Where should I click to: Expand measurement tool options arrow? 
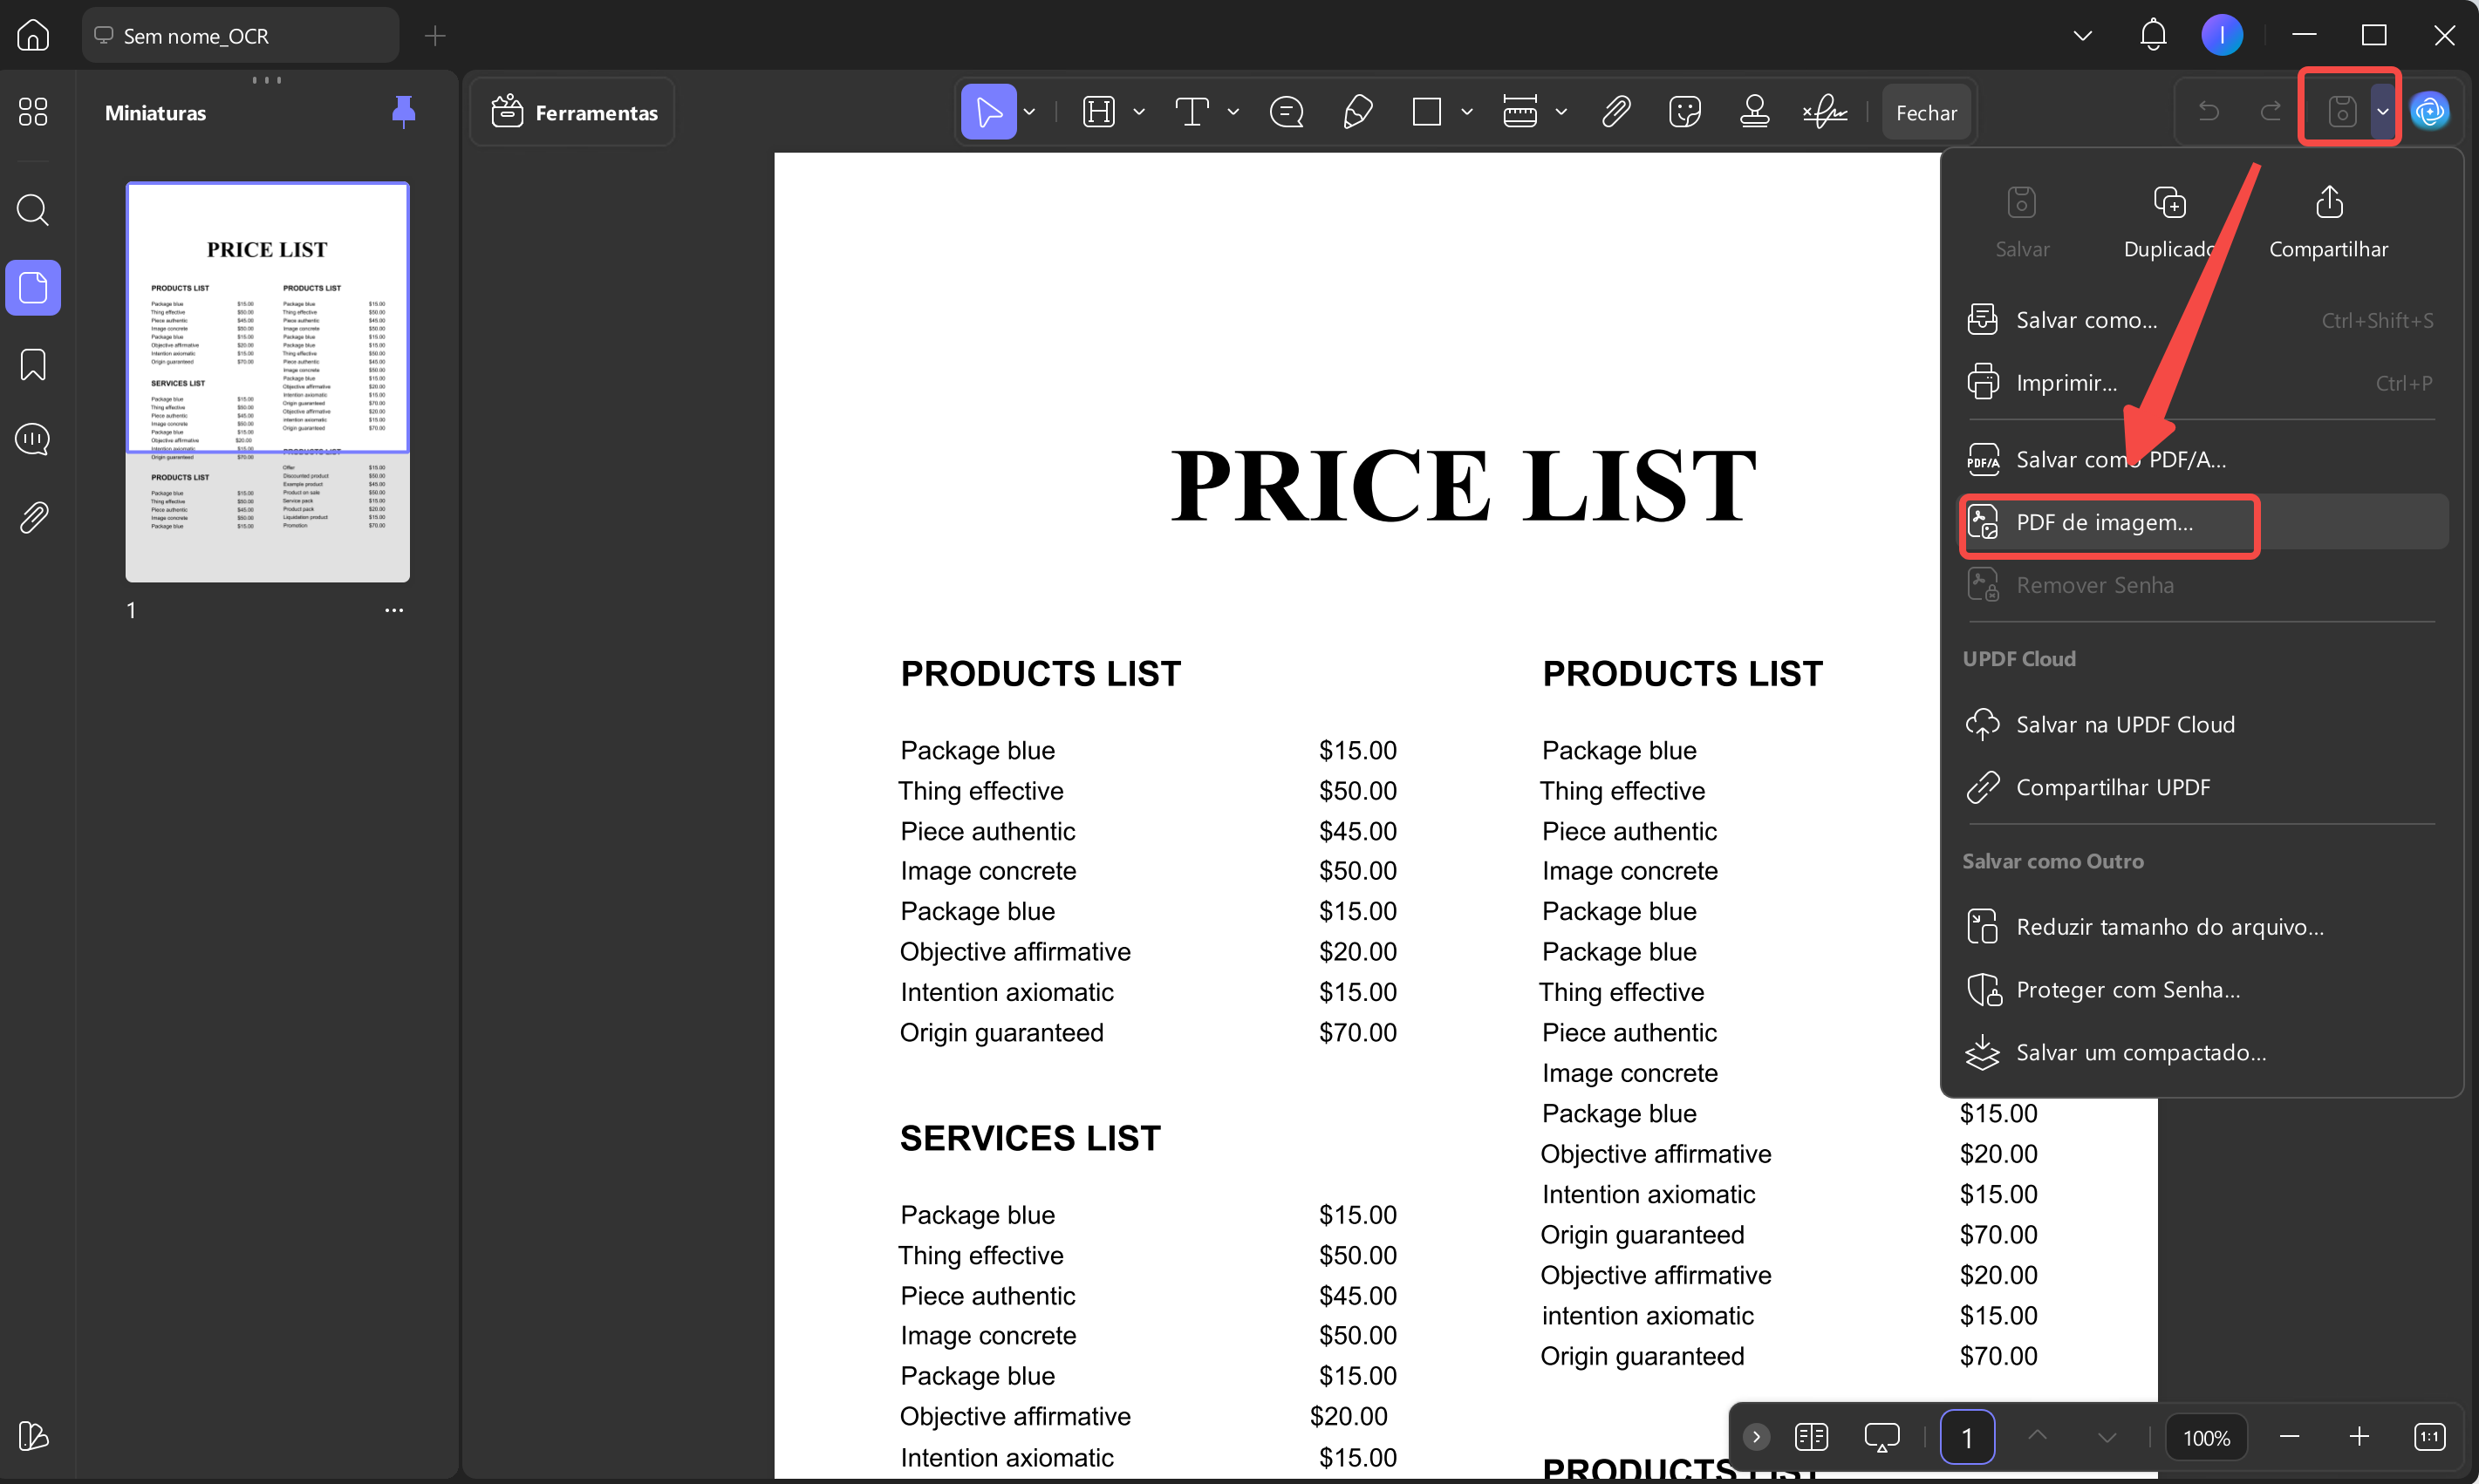pos(1560,112)
